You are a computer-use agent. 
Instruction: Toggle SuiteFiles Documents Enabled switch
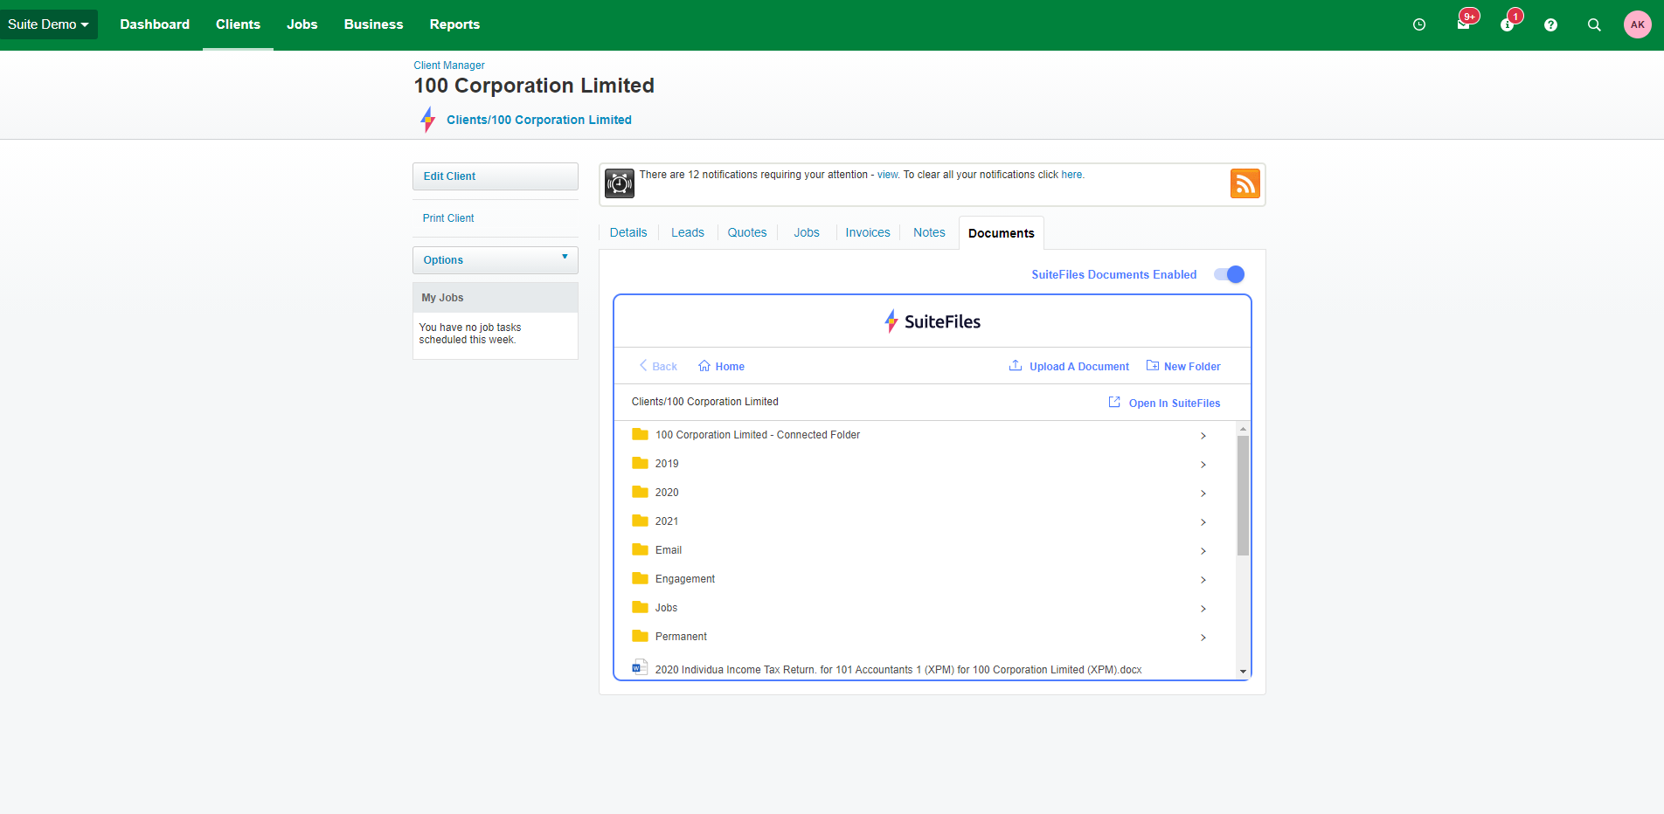(1229, 274)
